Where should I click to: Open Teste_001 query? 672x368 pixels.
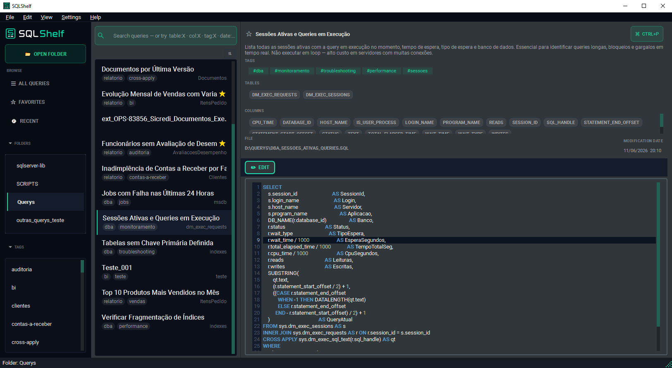[164, 272]
